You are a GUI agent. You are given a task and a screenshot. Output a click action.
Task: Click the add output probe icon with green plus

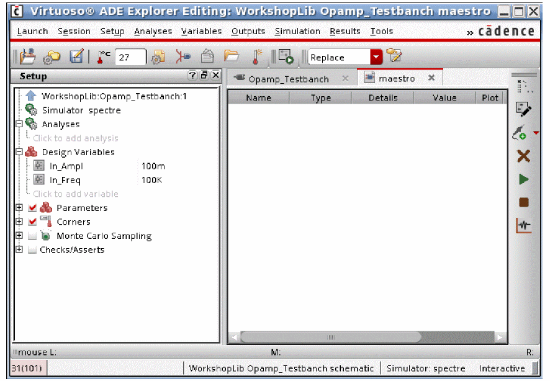pyautogui.click(x=520, y=133)
